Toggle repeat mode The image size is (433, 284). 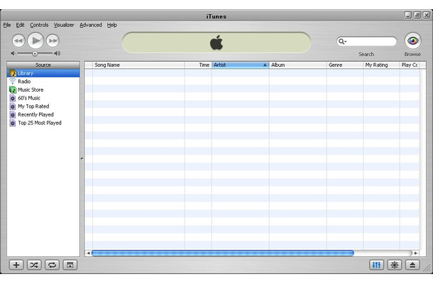click(53, 266)
